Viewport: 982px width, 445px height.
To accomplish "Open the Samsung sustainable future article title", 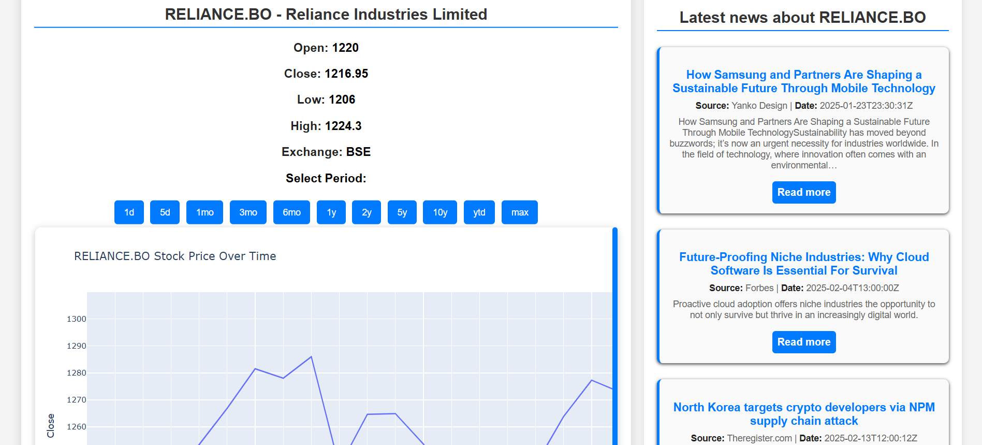I will click(804, 81).
